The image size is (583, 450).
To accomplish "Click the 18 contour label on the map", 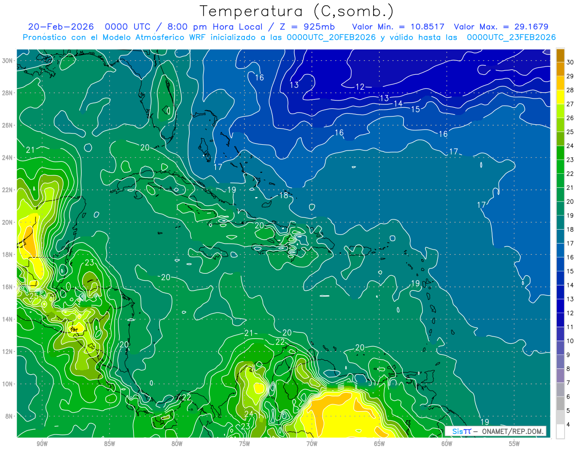I will pos(284,195).
